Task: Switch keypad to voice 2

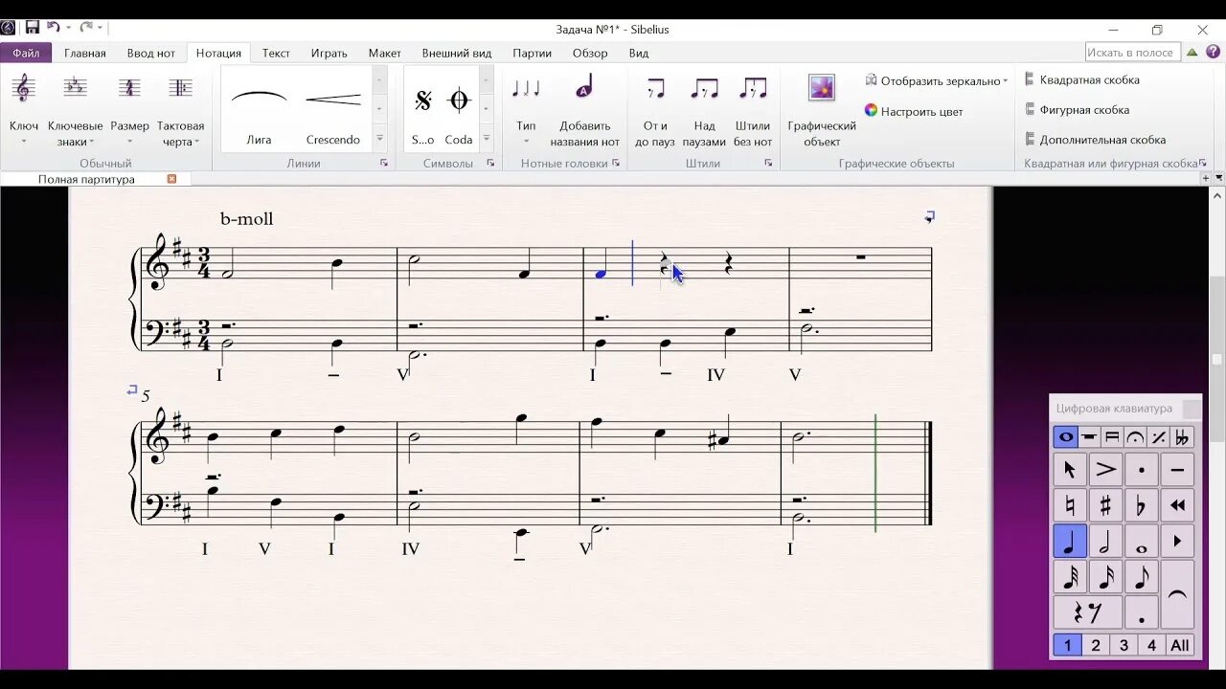Action: click(1096, 645)
